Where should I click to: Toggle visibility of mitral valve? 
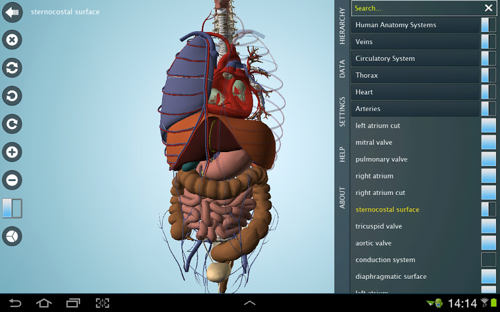[x=488, y=142]
